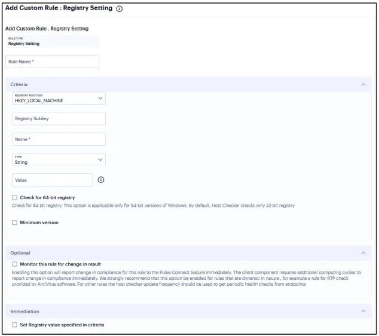The width and height of the screenshot is (379, 336).
Task: Click the Criteria section header label
Action: (x=19, y=84)
